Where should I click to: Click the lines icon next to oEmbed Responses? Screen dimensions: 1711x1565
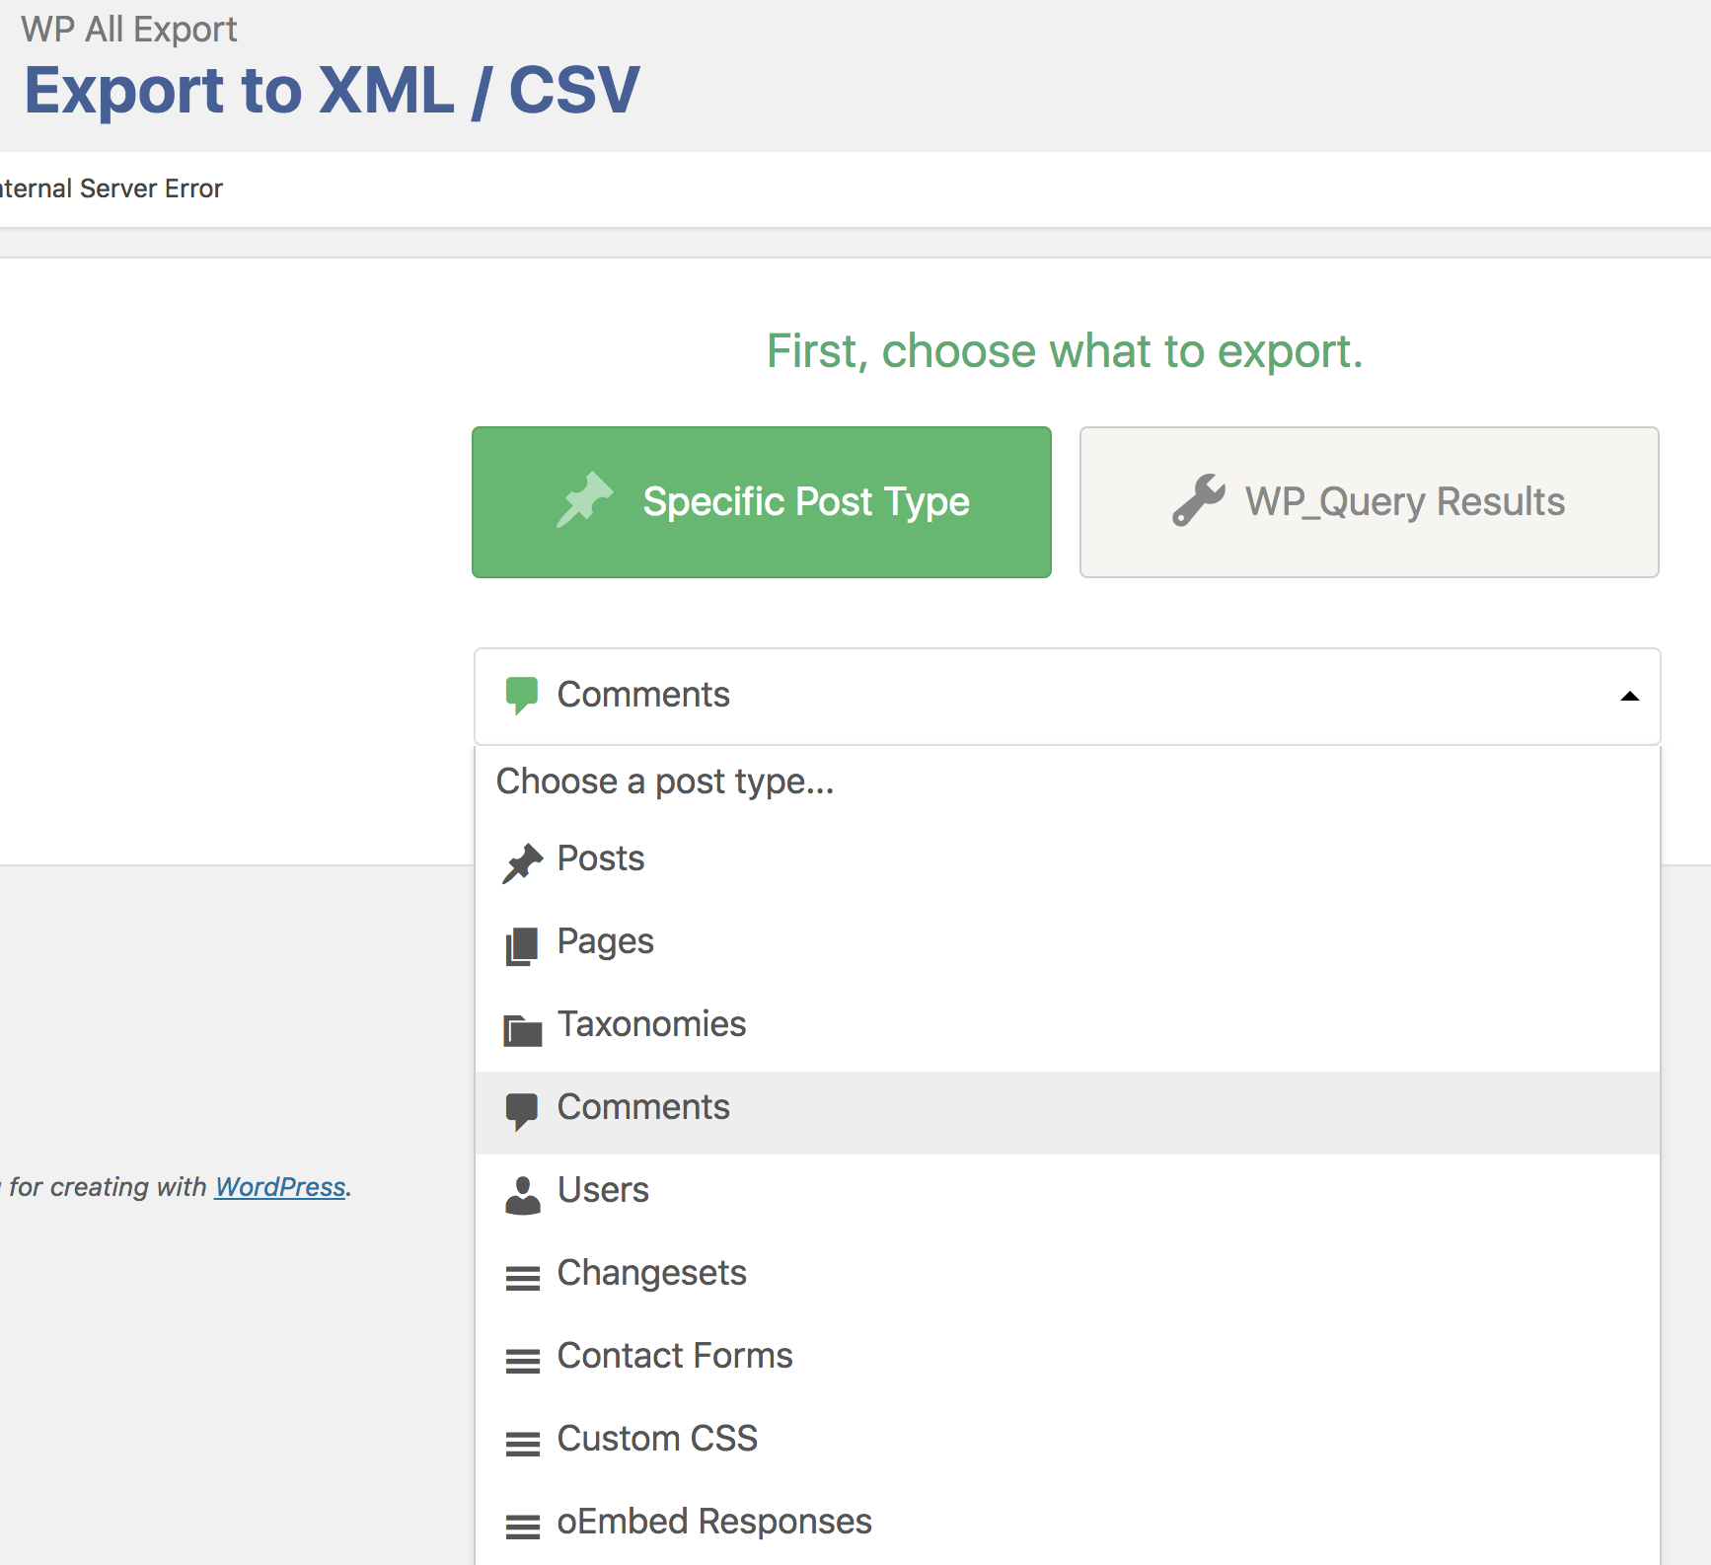click(522, 1527)
